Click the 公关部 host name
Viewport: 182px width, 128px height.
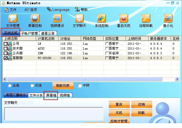click(17, 53)
